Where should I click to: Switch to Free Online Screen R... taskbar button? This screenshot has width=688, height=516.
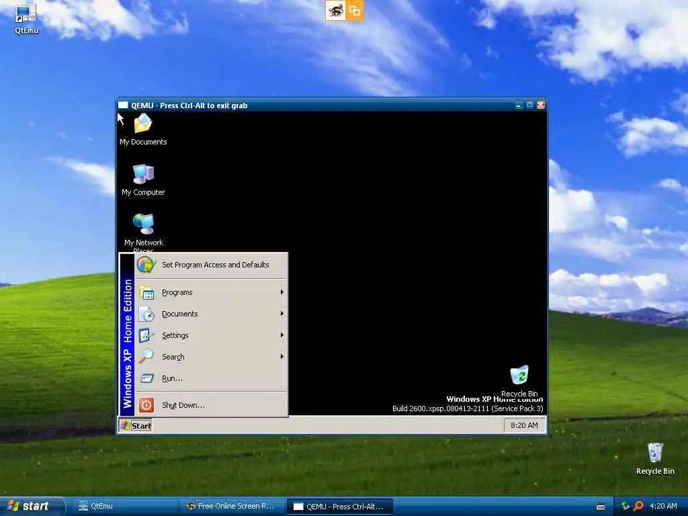coord(232,507)
